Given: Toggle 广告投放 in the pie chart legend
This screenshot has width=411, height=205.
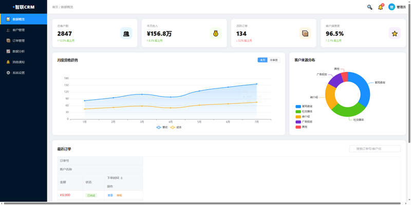Looking at the screenshot, I should (304, 122).
